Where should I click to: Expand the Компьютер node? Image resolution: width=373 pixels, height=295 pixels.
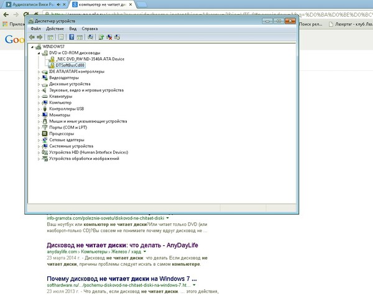coord(39,103)
